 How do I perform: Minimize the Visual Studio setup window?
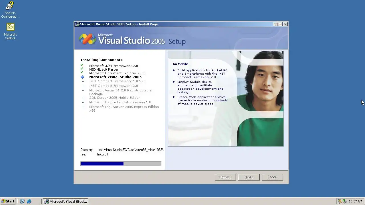(275, 24)
